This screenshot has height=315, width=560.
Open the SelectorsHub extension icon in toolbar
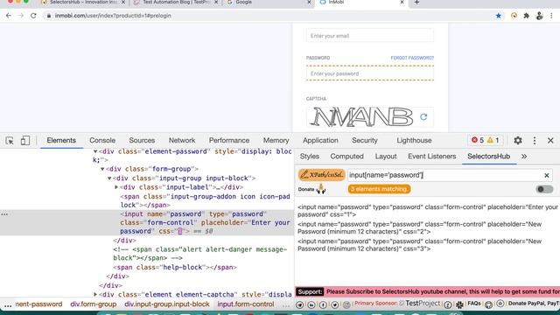(x=514, y=16)
